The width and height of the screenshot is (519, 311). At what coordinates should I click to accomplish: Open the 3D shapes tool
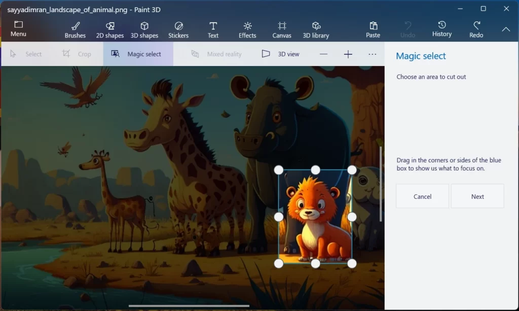144,30
